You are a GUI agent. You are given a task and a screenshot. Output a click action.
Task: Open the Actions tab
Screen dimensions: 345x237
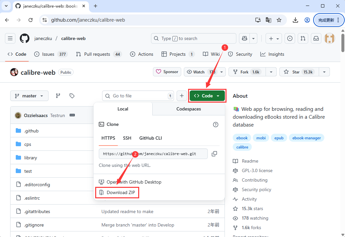(141, 54)
